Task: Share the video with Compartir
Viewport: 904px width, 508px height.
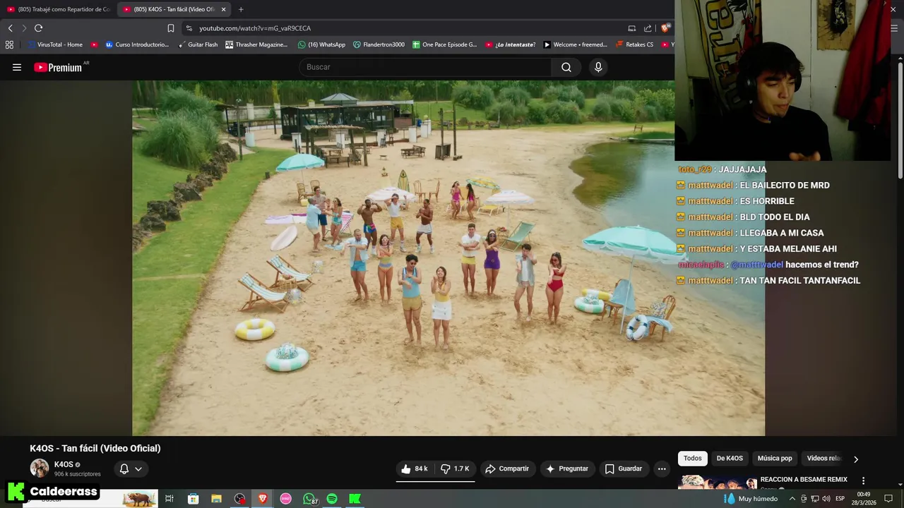Action: click(507, 468)
